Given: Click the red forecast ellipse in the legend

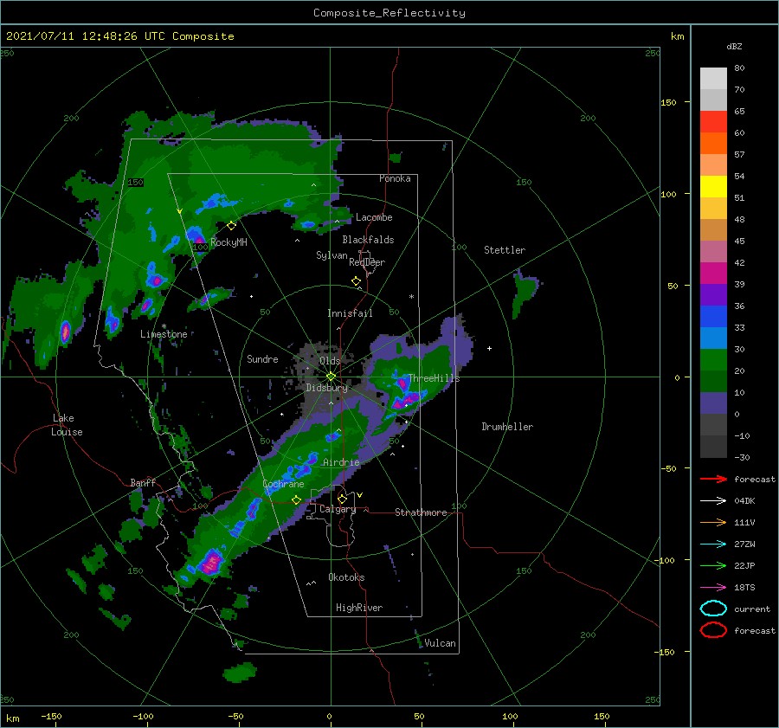Looking at the screenshot, I should 713,630.
